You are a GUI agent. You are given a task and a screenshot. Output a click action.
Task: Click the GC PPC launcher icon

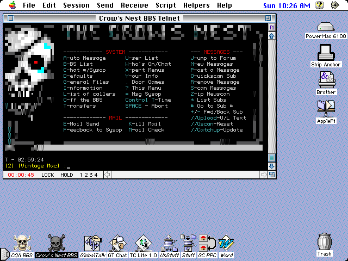tap(207, 243)
